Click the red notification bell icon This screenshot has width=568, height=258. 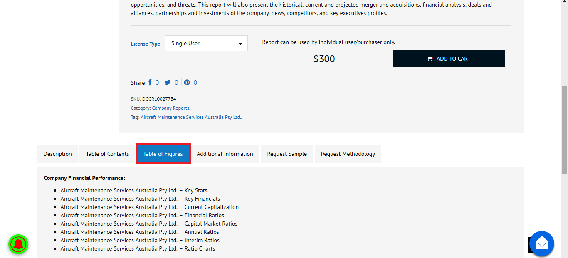tap(18, 244)
